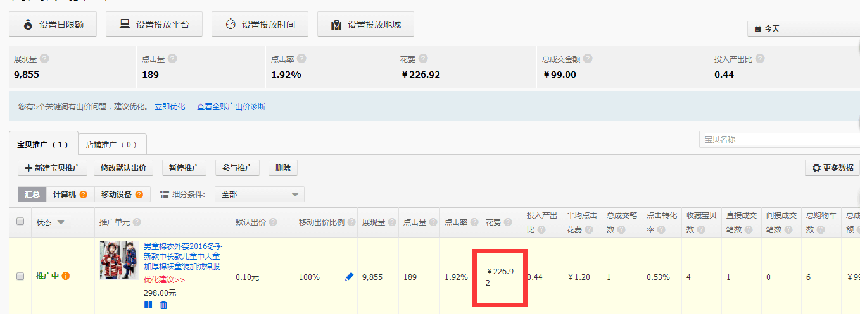Select the 移动设备 view tab

122,195
